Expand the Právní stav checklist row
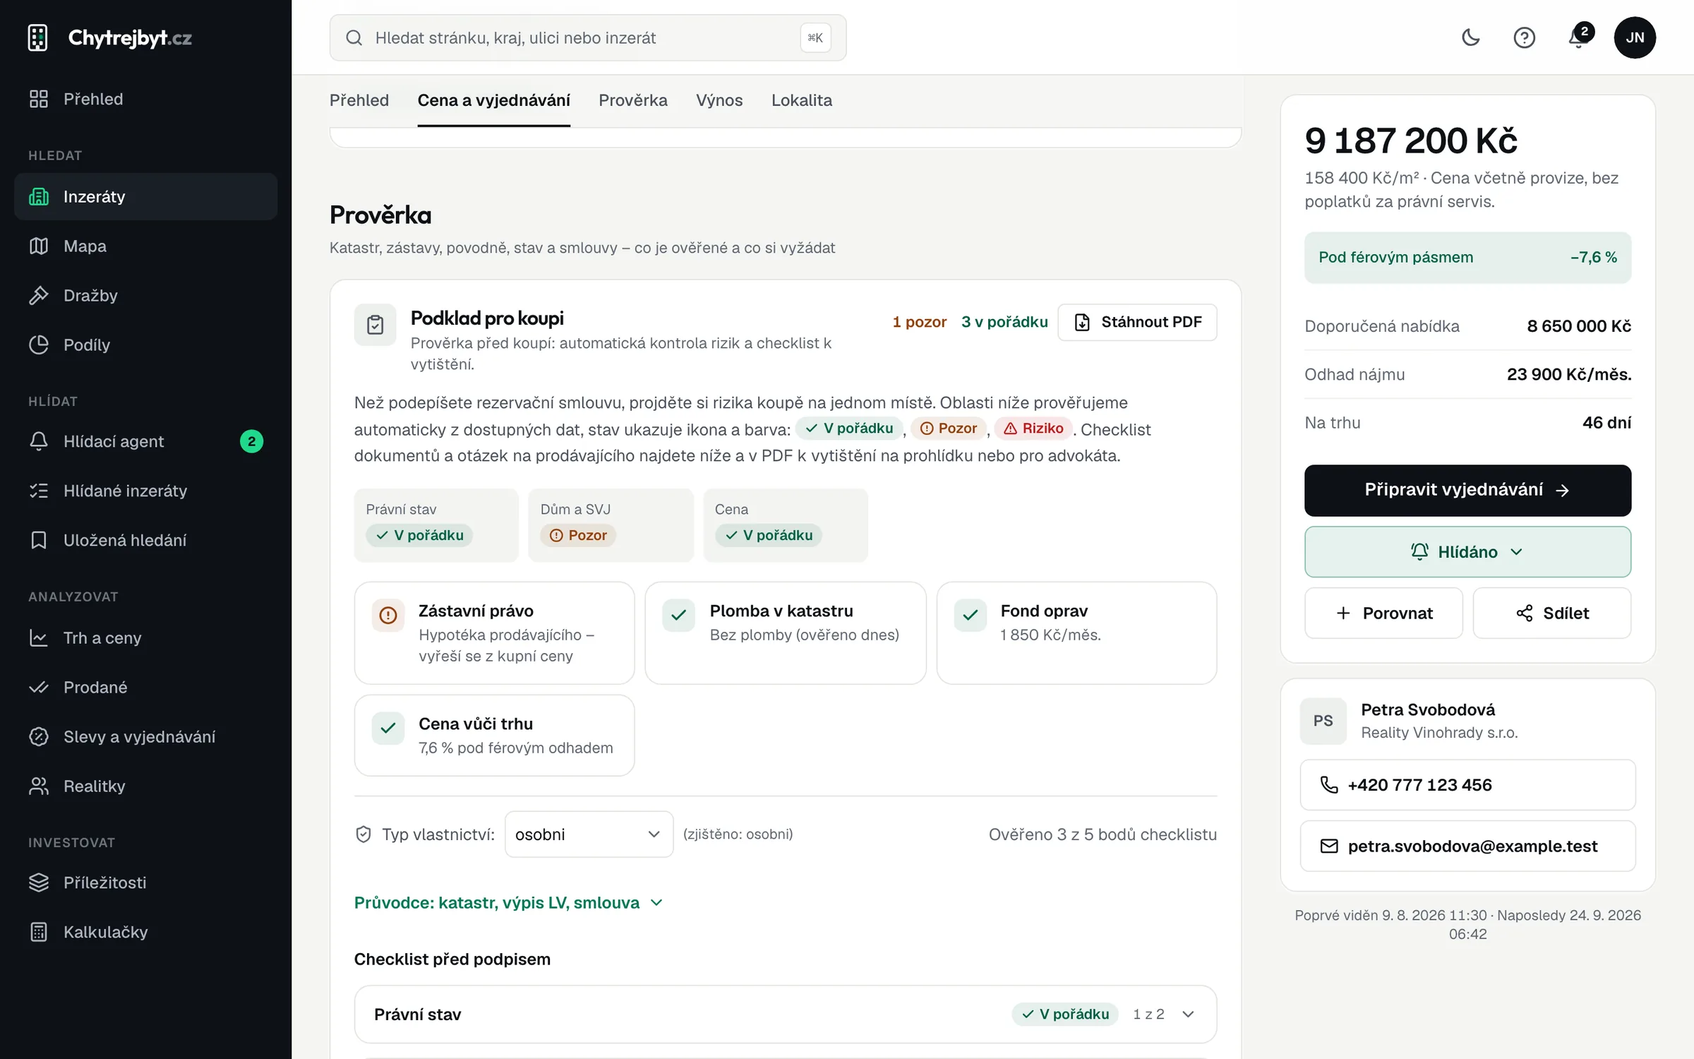Image resolution: width=1694 pixels, height=1059 pixels. coord(786,1015)
